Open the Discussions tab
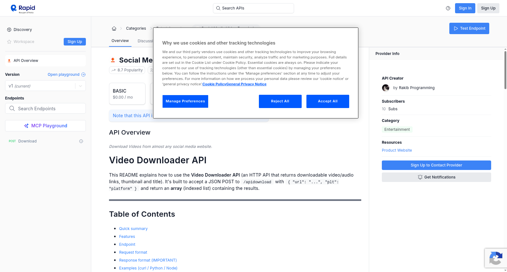507x272 pixels. (x=145, y=41)
